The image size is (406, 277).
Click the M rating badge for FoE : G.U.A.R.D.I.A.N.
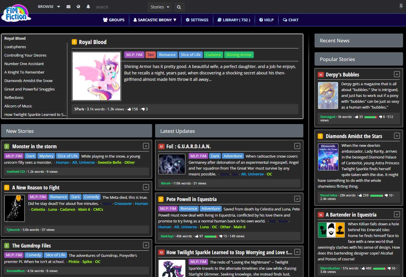[161, 147]
